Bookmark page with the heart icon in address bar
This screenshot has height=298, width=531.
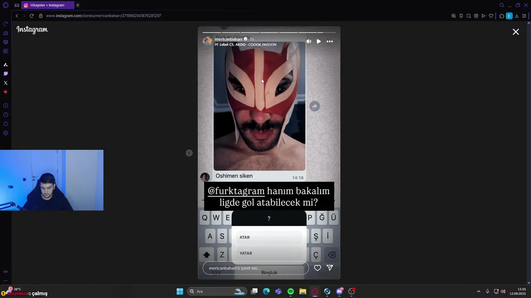click(x=491, y=16)
